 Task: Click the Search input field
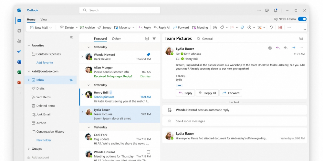click(x=120, y=10)
